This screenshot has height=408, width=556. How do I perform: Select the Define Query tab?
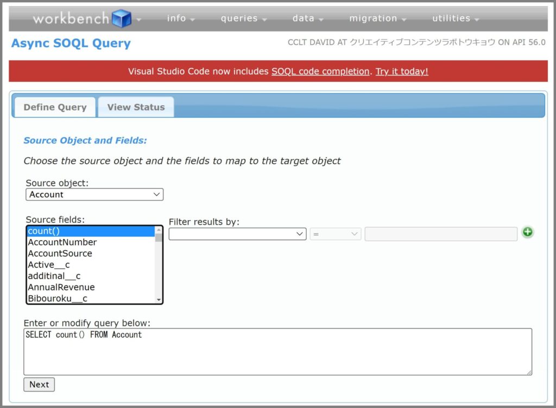pyautogui.click(x=54, y=107)
